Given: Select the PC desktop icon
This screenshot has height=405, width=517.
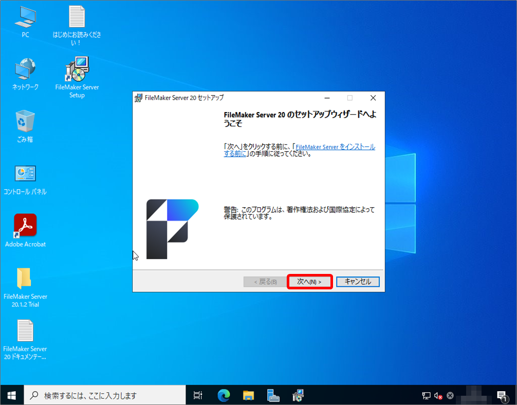Looking at the screenshot, I should click(x=25, y=22).
